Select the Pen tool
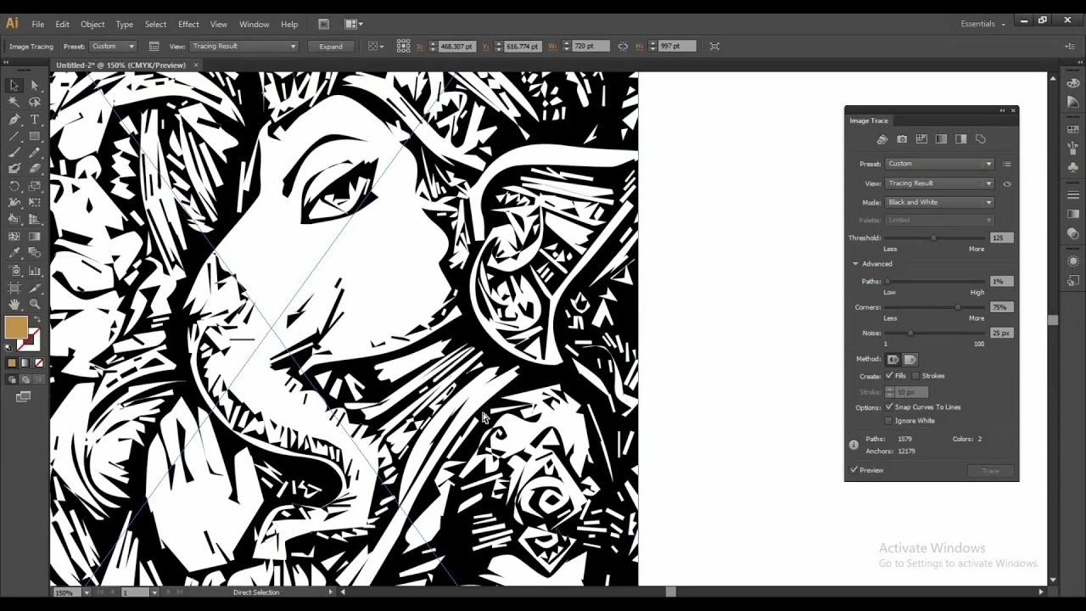Viewport: 1086px width, 611px height. click(14, 120)
